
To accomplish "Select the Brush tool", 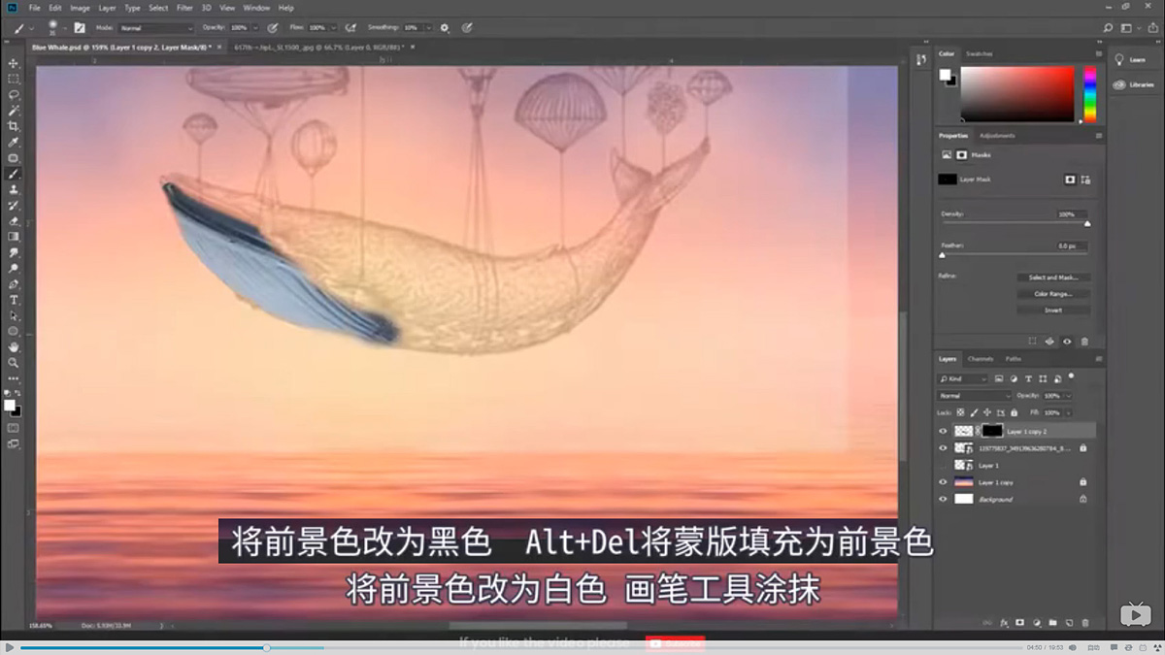I will 13,175.
